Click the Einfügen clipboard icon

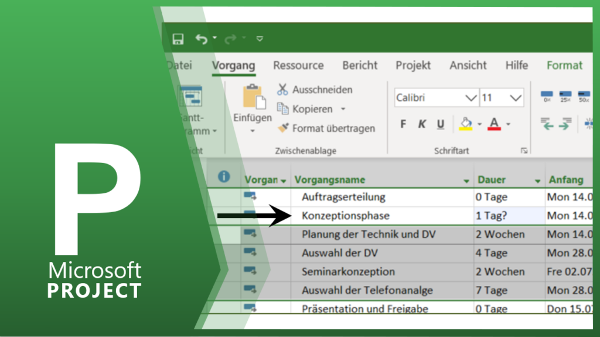click(x=254, y=97)
